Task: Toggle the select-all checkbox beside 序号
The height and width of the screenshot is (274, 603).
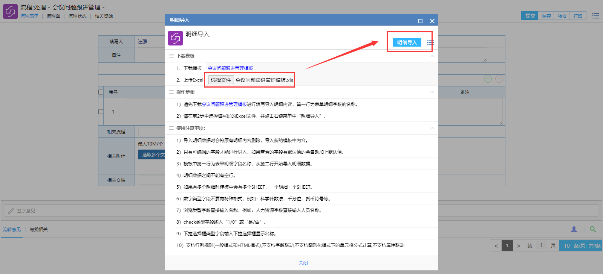Action: click(101, 92)
